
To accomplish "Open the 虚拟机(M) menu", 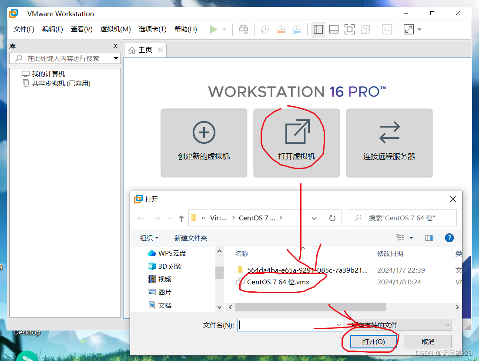I will (115, 29).
